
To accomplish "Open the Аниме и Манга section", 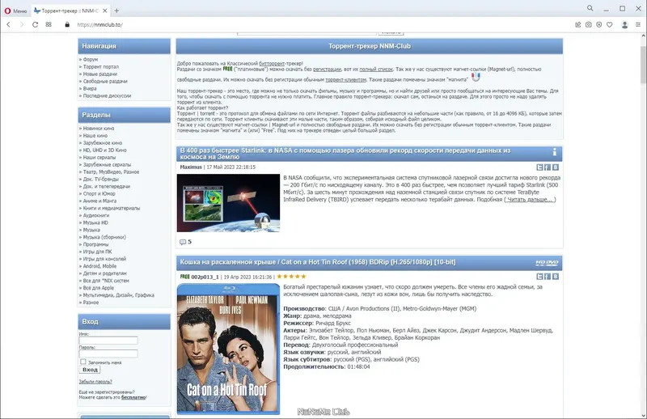I will 99,201.
